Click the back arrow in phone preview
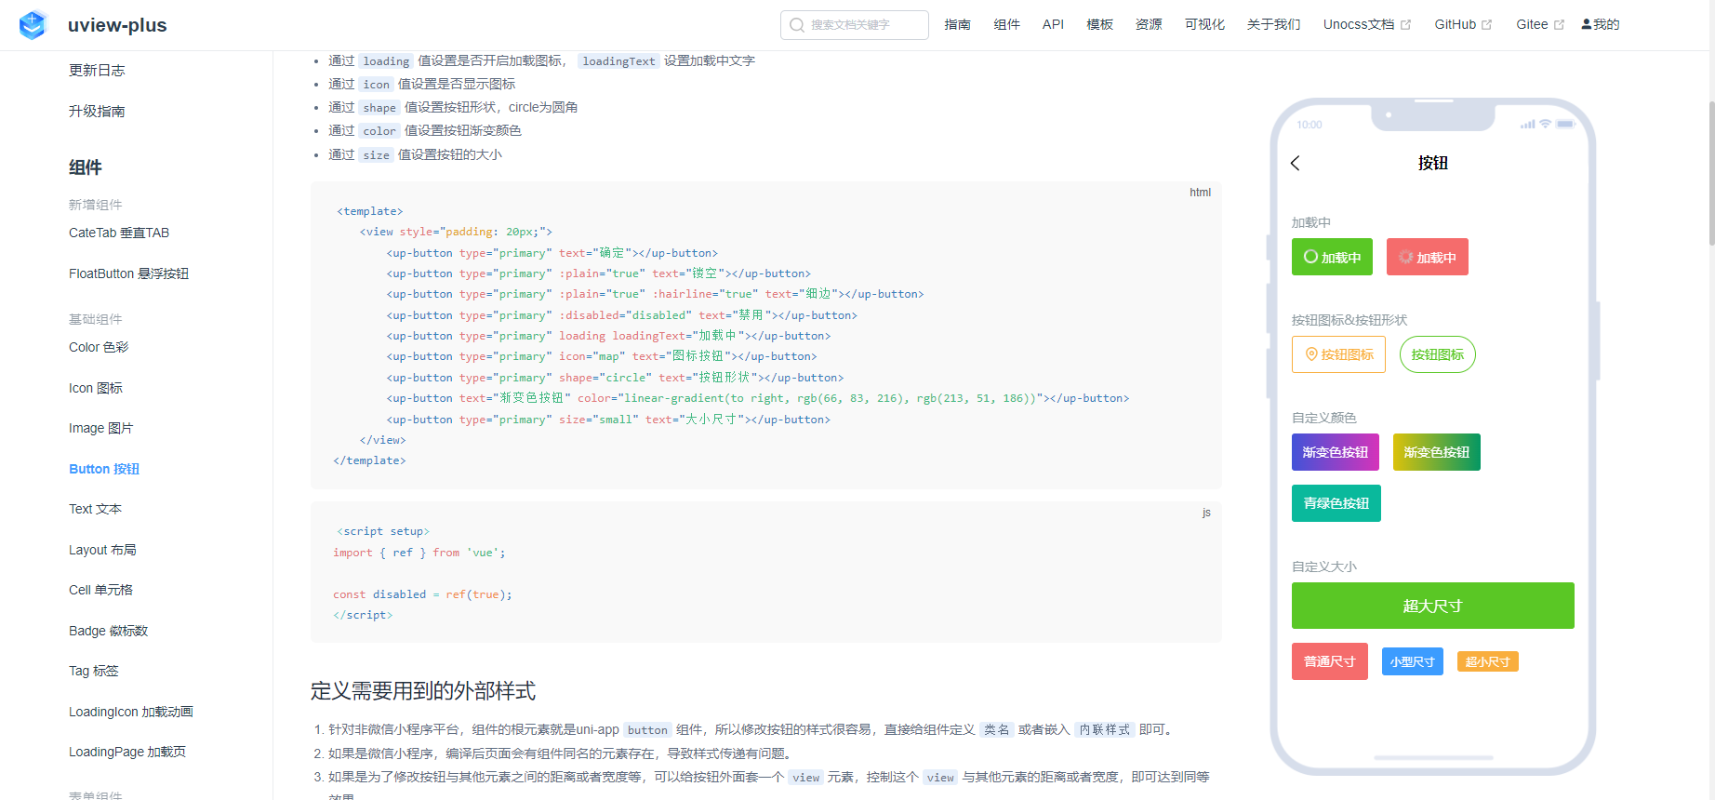 pyautogui.click(x=1296, y=164)
